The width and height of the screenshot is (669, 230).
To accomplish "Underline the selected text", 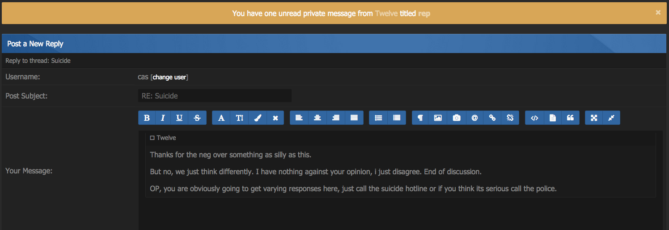I will (x=179, y=118).
